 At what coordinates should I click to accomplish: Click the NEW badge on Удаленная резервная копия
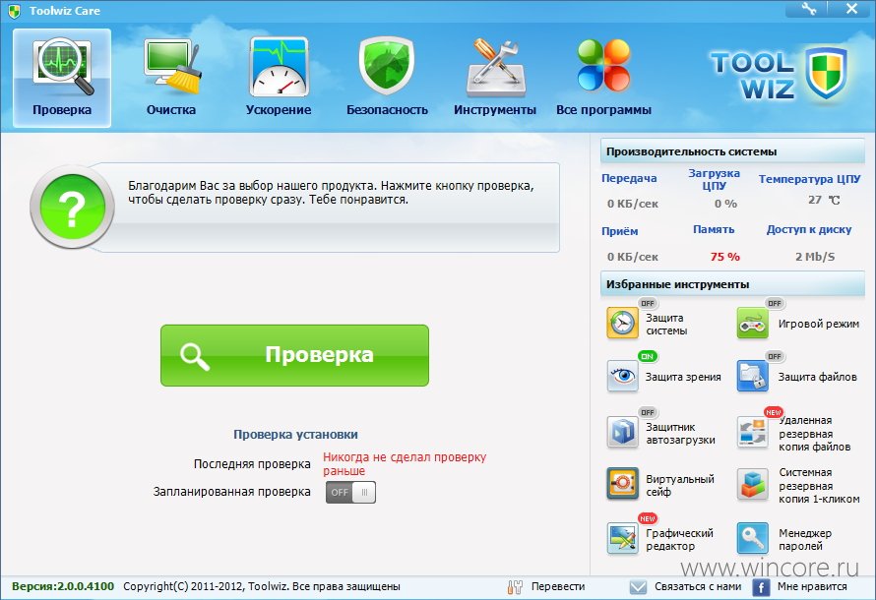click(774, 412)
